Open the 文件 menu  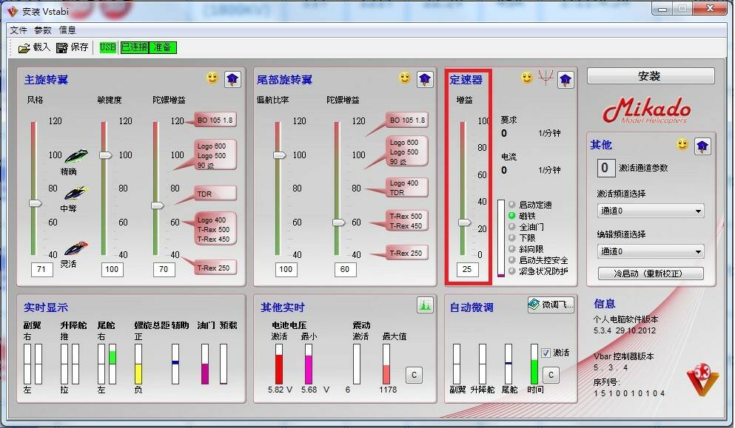click(x=19, y=30)
